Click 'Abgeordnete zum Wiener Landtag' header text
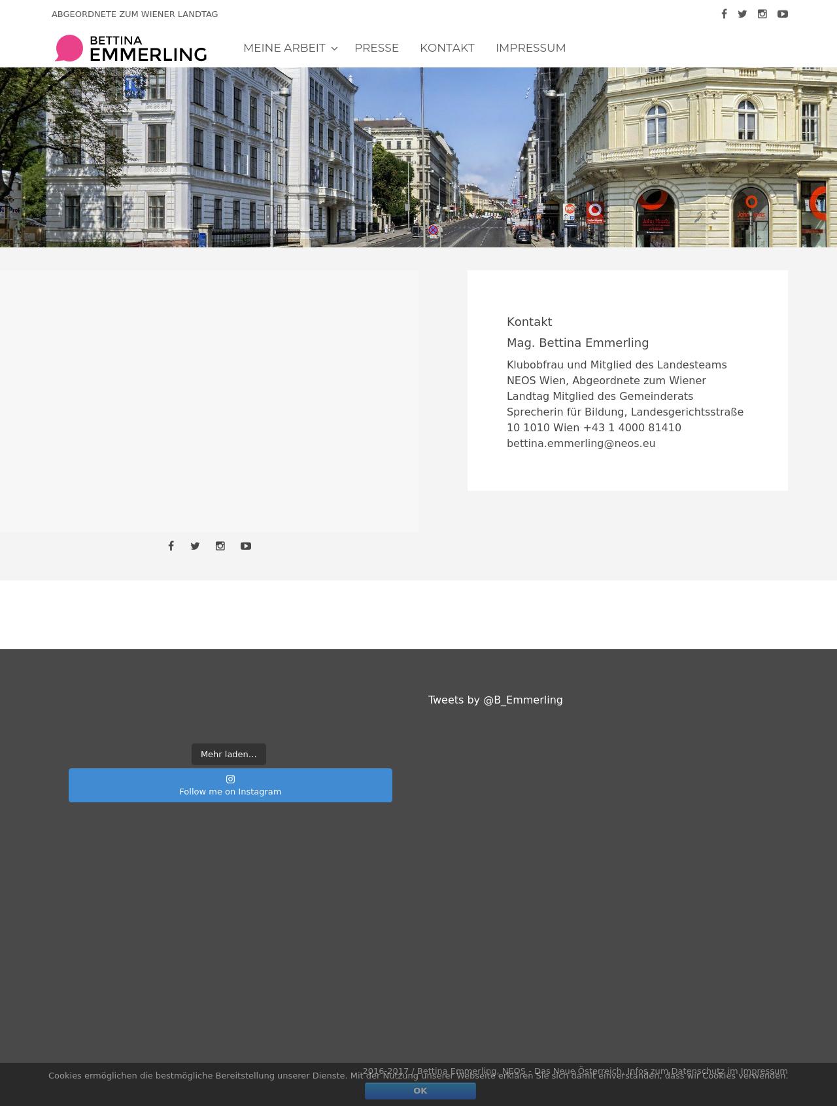Image resolution: width=837 pixels, height=1106 pixels. point(135,14)
